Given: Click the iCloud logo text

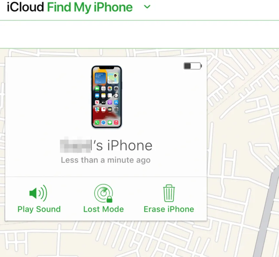Looking at the screenshot, I should (25, 7).
